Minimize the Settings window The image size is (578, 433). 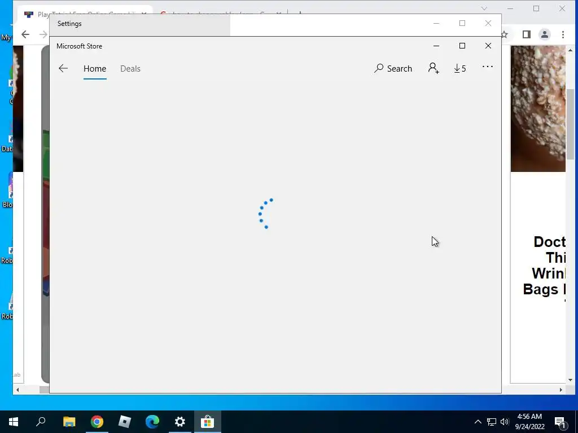coord(436,23)
